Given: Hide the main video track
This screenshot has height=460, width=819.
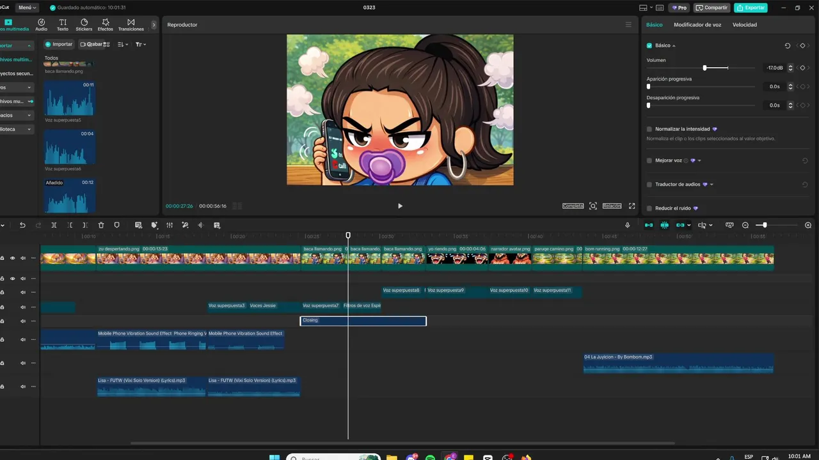Looking at the screenshot, I should click(12, 258).
